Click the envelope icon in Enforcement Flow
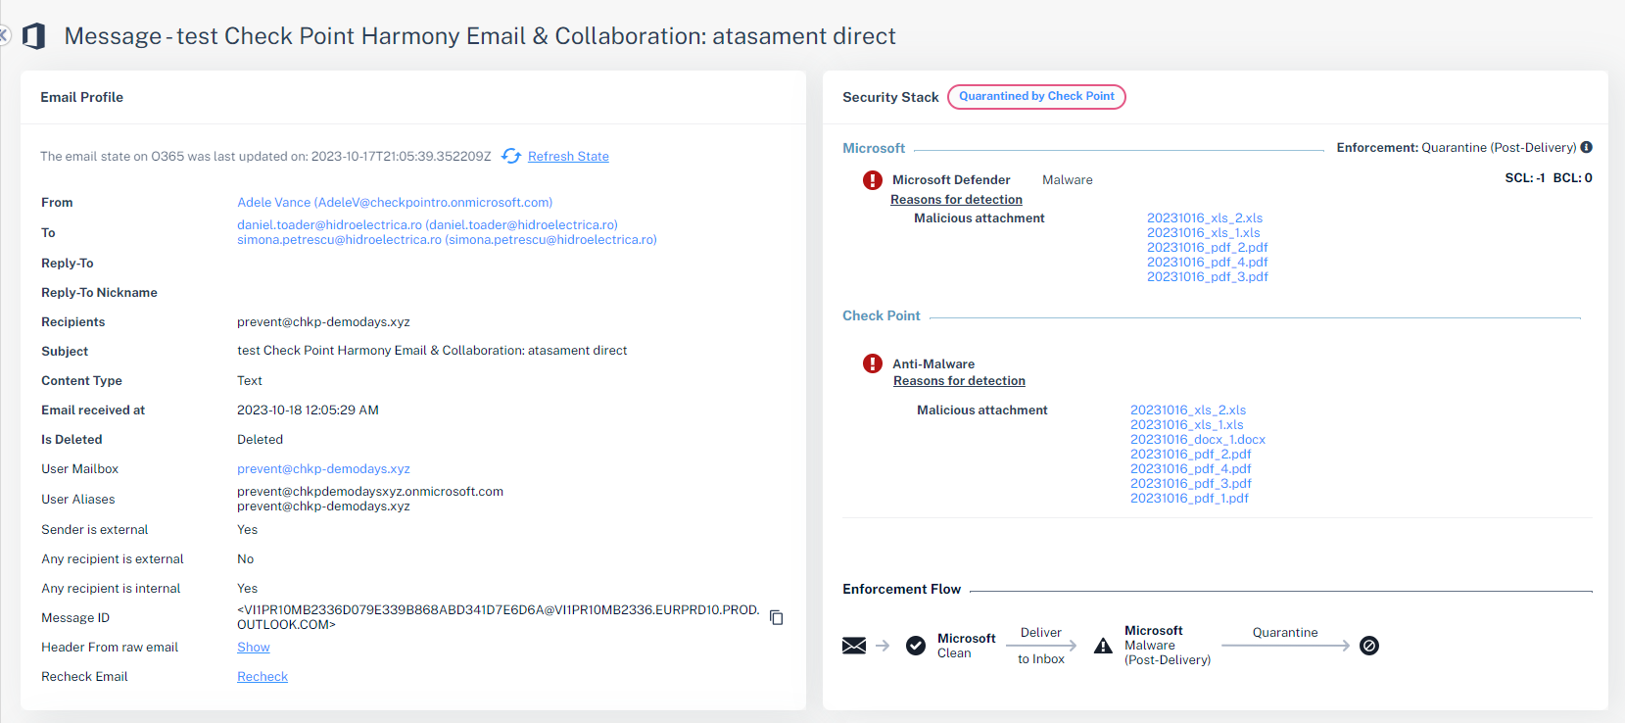Image resolution: width=1625 pixels, height=723 pixels. [854, 645]
